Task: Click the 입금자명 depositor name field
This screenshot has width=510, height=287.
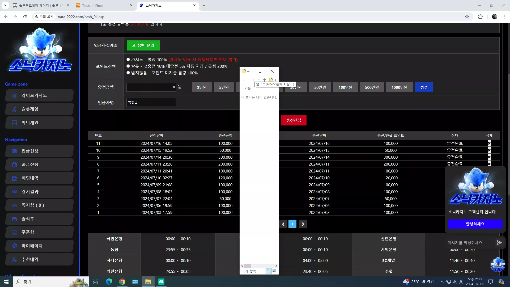Action: tap(151, 102)
